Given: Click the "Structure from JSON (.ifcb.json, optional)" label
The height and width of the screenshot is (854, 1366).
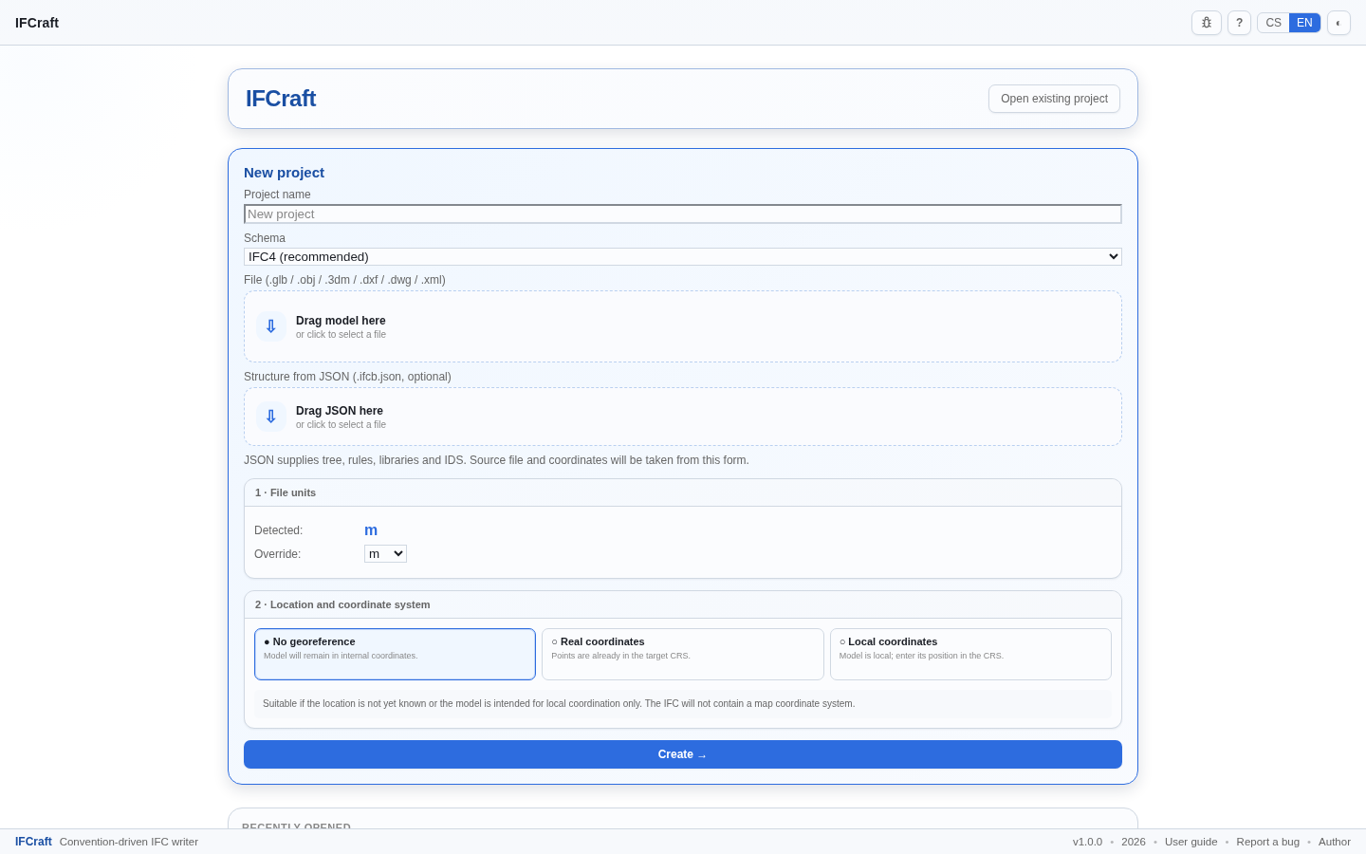Looking at the screenshot, I should (x=347, y=377).
